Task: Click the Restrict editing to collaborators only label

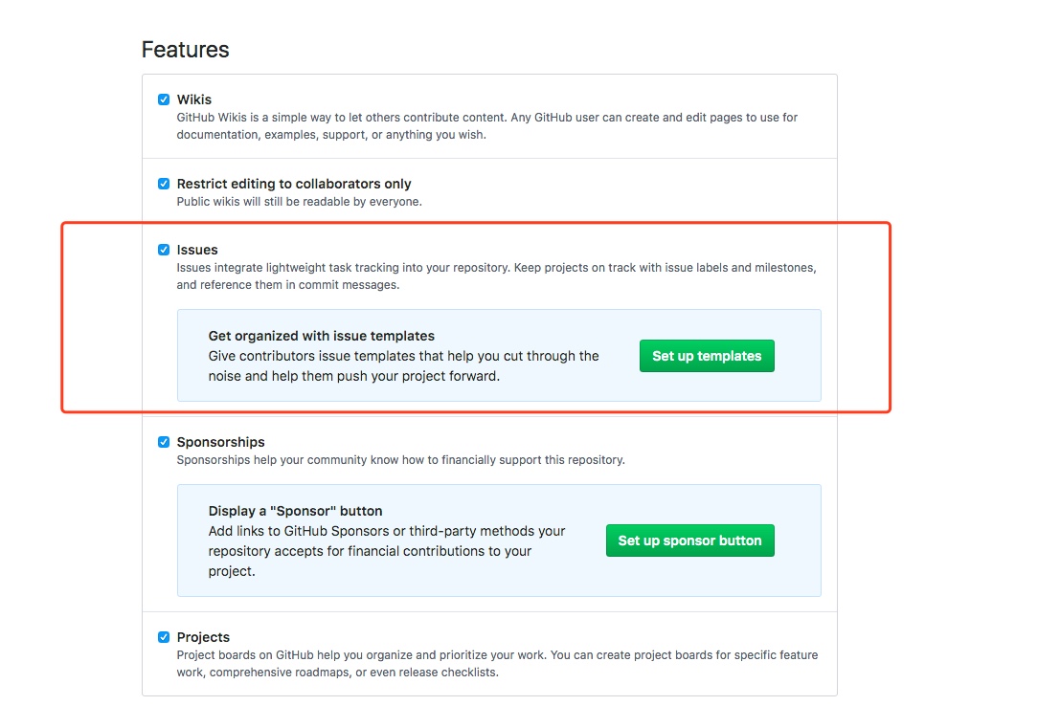Action: (x=294, y=184)
